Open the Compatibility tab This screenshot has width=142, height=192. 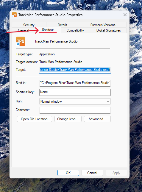point(75,30)
